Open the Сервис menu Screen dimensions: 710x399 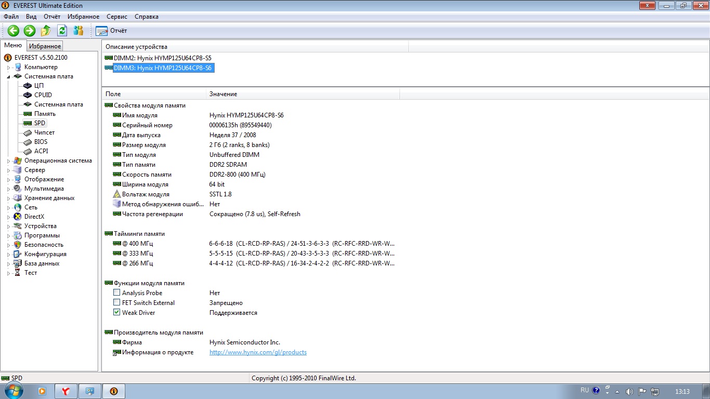117,17
